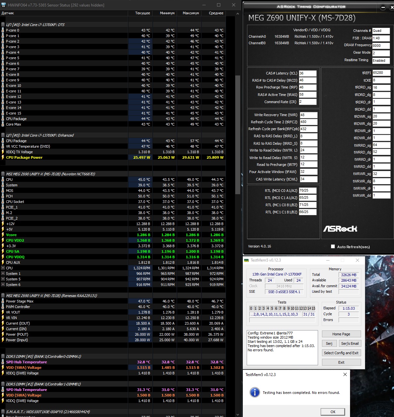The height and width of the screenshot is (417, 394).
Task: Select the Renesas RAA229131 sensor group icon
Action: pos(3,296)
